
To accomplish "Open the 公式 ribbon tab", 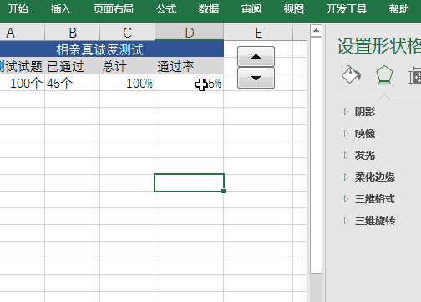I will pos(166,9).
